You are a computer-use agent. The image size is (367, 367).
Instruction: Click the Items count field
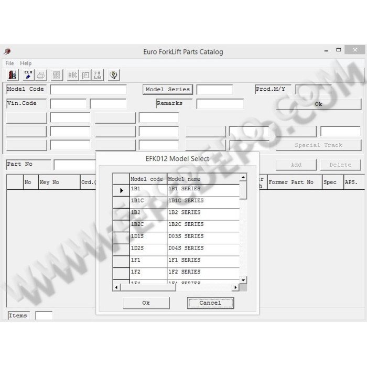click(44, 316)
